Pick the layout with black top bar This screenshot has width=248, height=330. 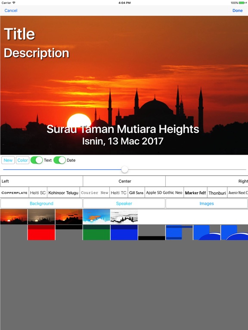69,232
